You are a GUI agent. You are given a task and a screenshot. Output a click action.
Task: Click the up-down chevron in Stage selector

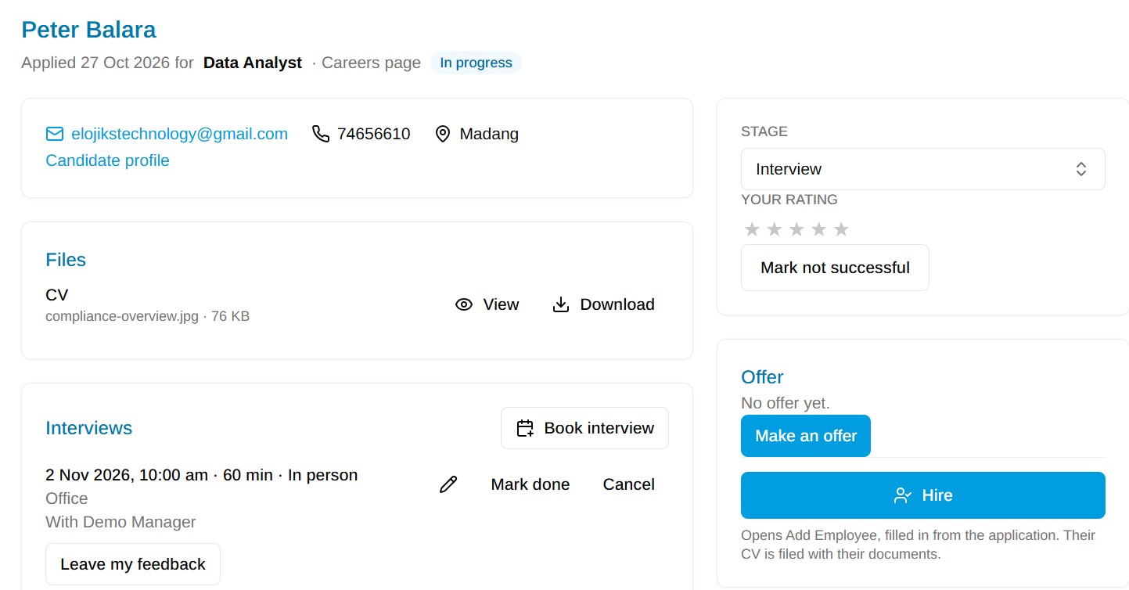pos(1081,169)
